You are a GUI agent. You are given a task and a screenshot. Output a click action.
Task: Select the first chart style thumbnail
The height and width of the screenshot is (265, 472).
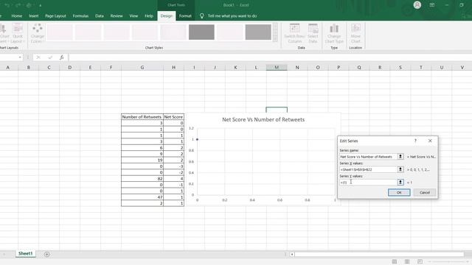tap(60, 32)
